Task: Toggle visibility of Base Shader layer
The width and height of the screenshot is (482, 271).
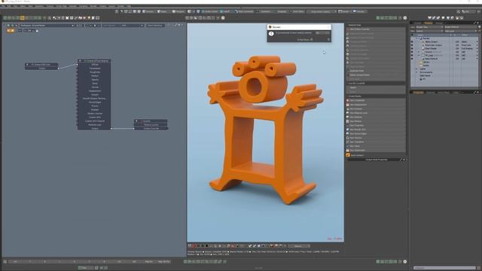Action: pos(412,48)
